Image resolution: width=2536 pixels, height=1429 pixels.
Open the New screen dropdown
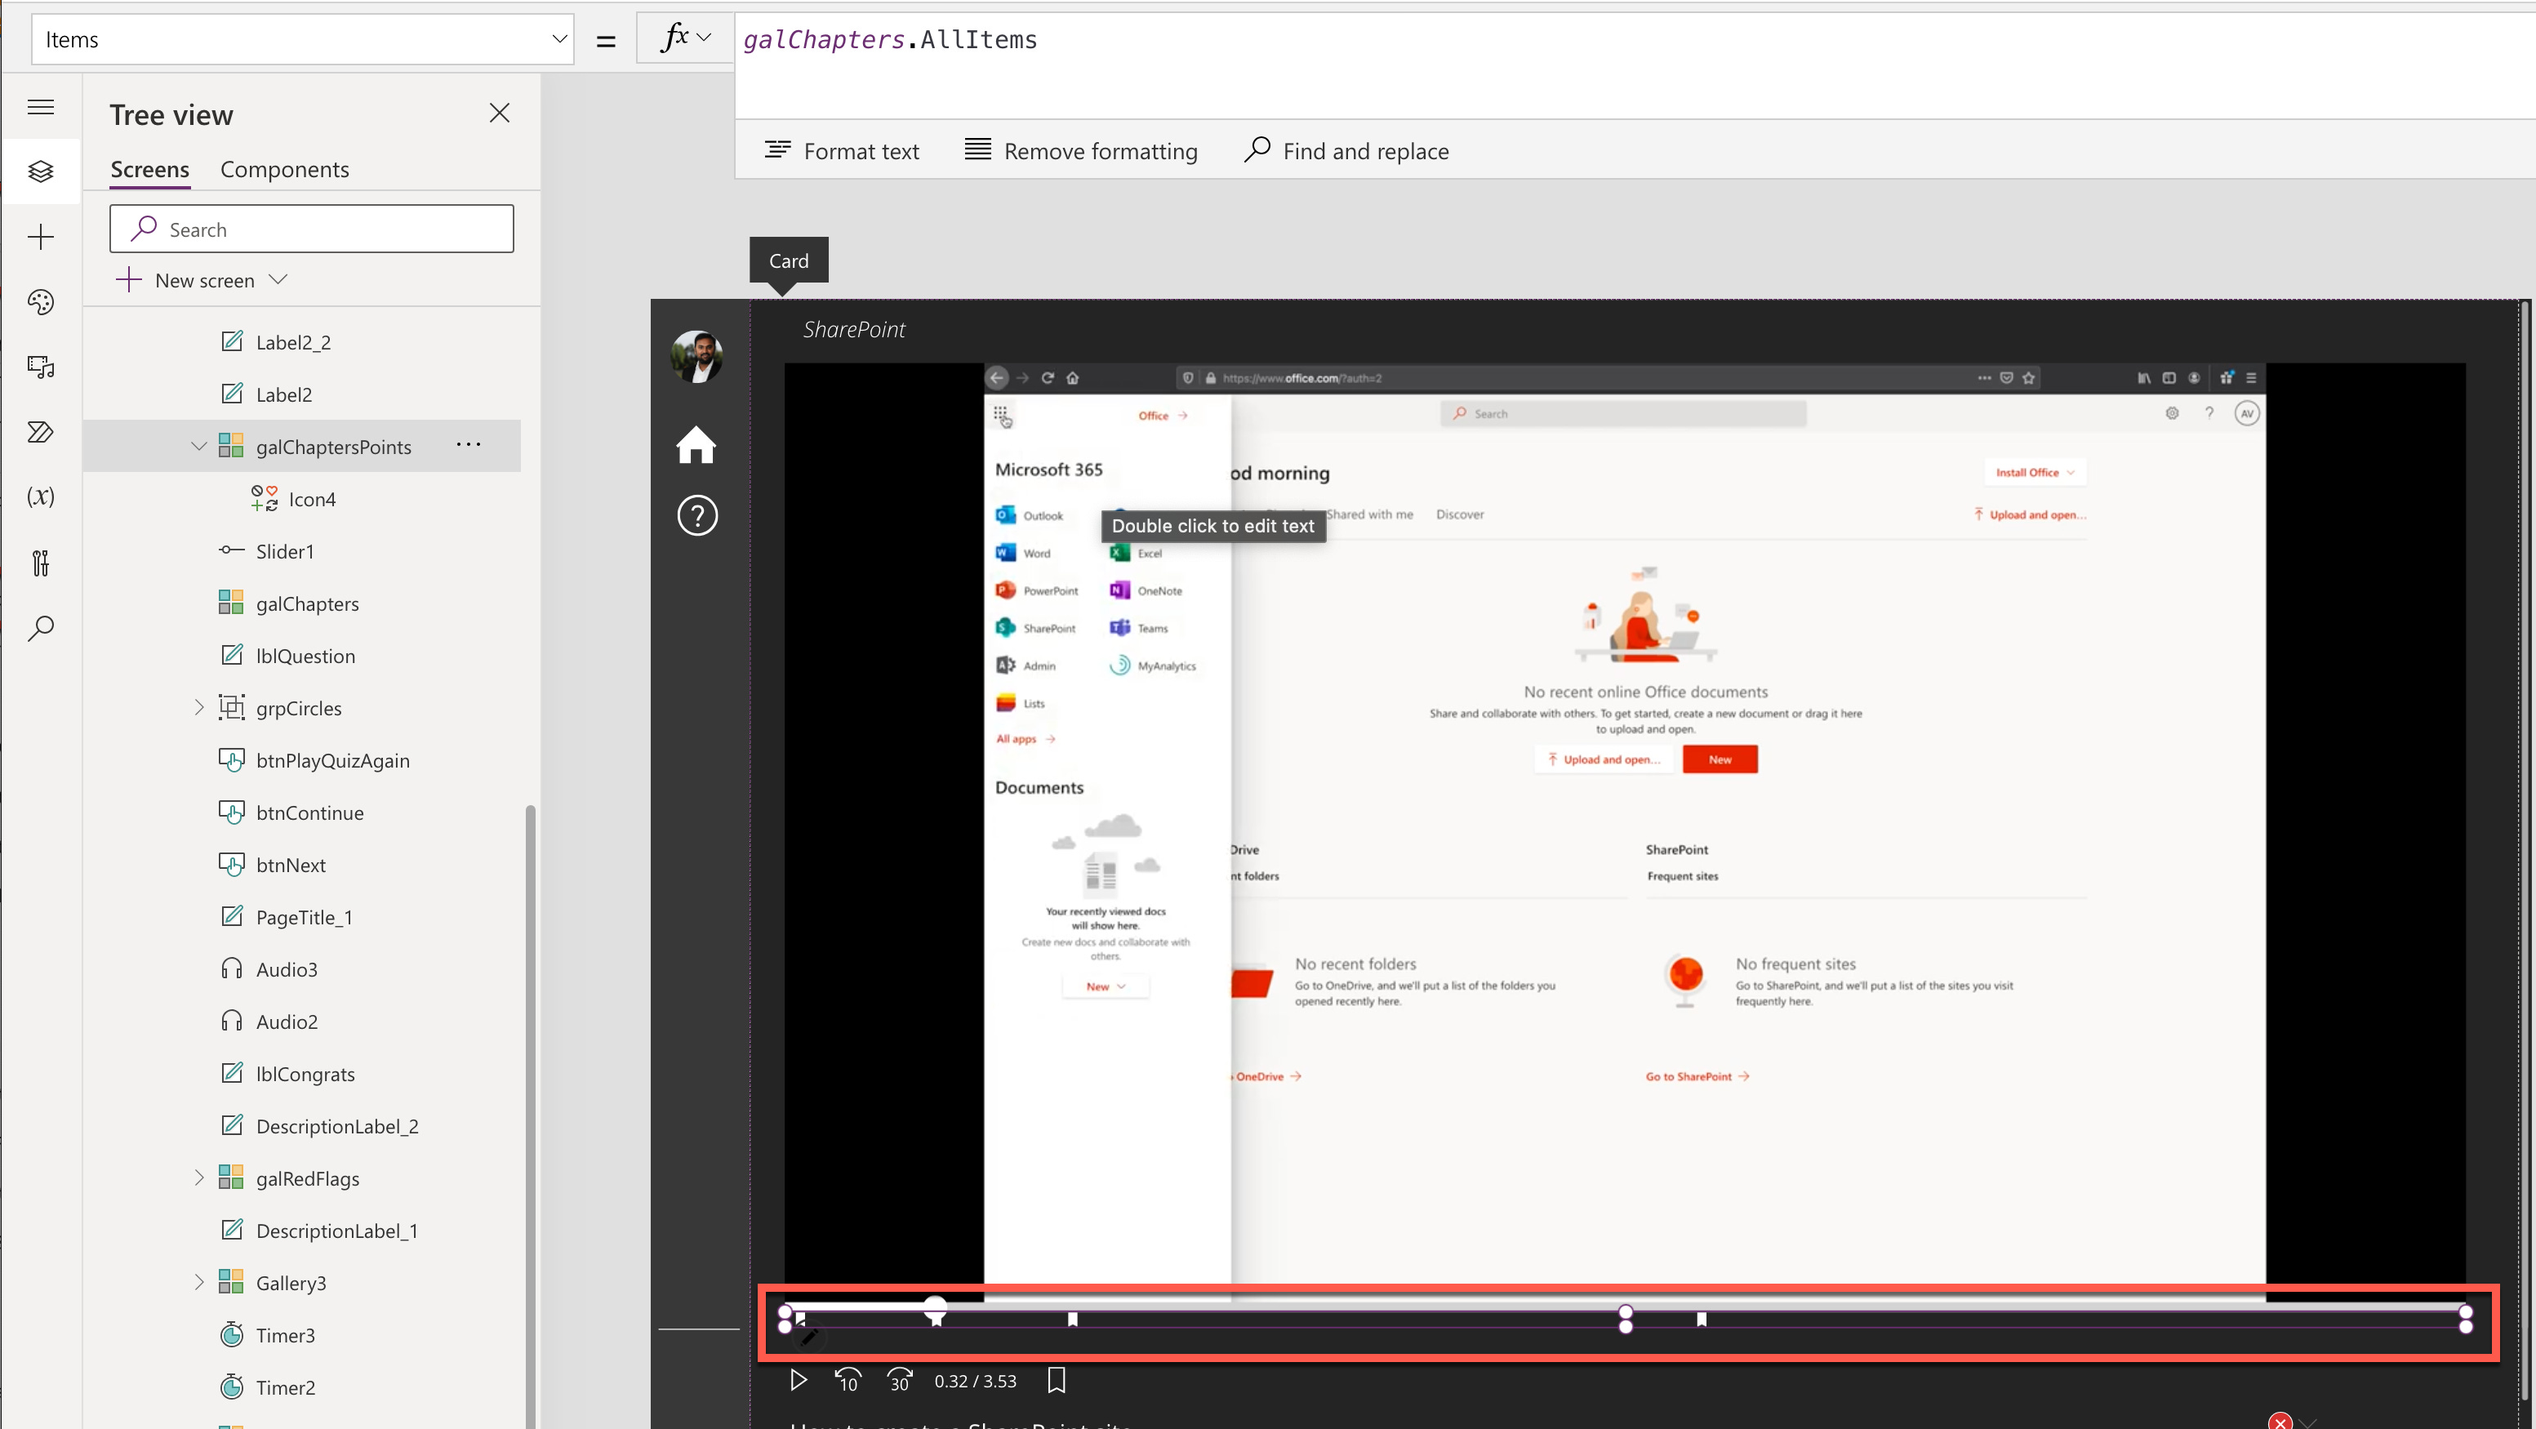[278, 280]
